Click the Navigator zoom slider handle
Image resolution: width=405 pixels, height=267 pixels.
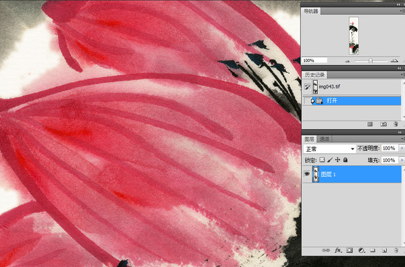coord(371,61)
